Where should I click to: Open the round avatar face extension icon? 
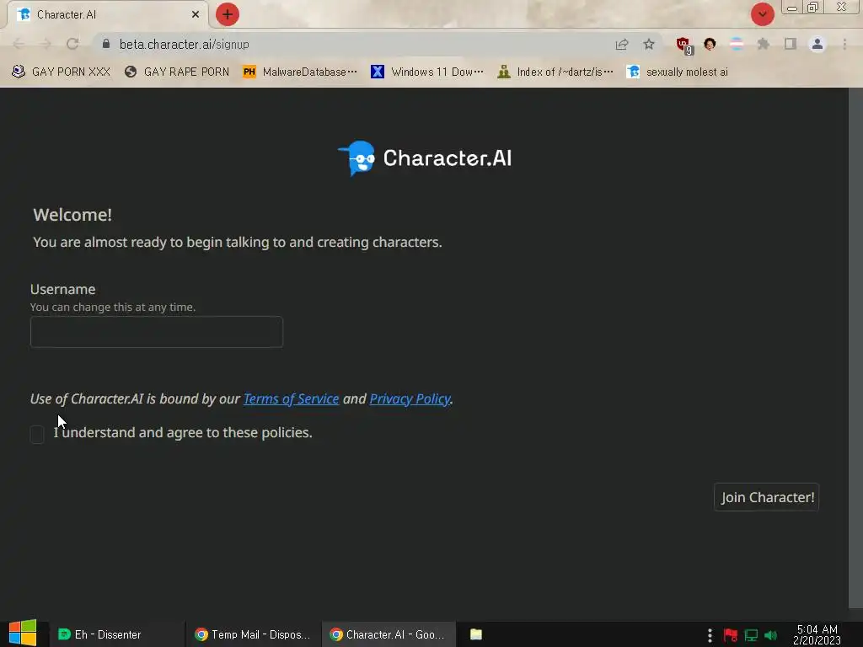point(710,44)
